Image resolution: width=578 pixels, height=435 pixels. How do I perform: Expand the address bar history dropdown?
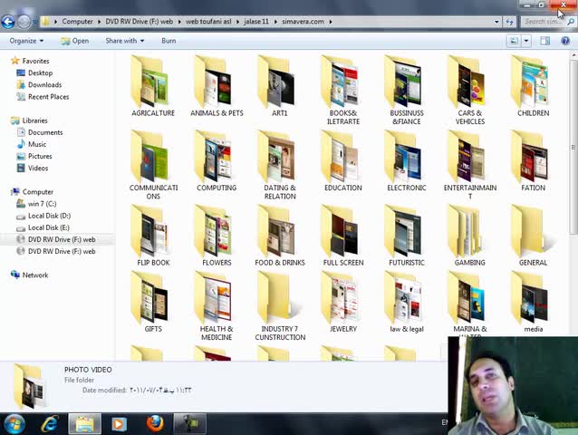pyautogui.click(x=496, y=22)
